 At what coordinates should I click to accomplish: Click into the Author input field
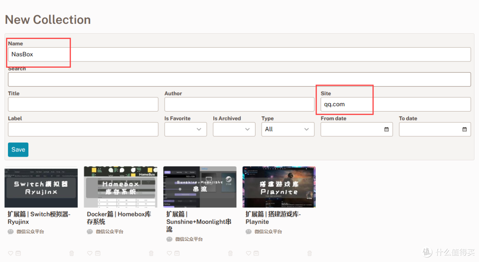coord(239,104)
